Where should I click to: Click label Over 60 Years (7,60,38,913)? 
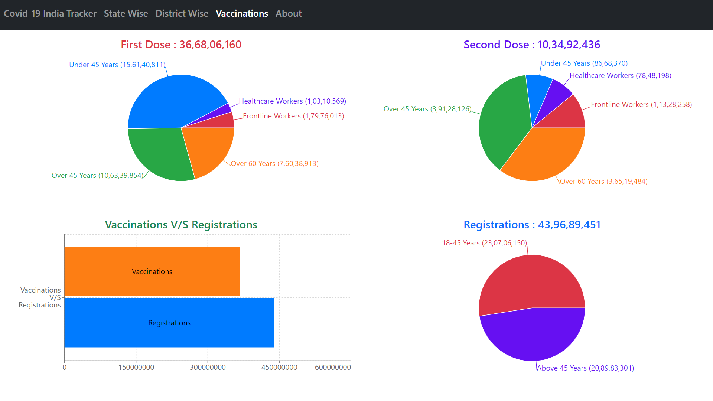click(x=275, y=163)
